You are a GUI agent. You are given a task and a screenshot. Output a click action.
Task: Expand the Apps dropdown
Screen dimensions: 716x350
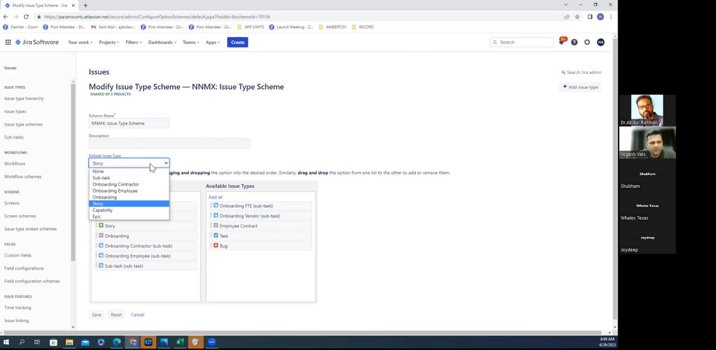[212, 42]
